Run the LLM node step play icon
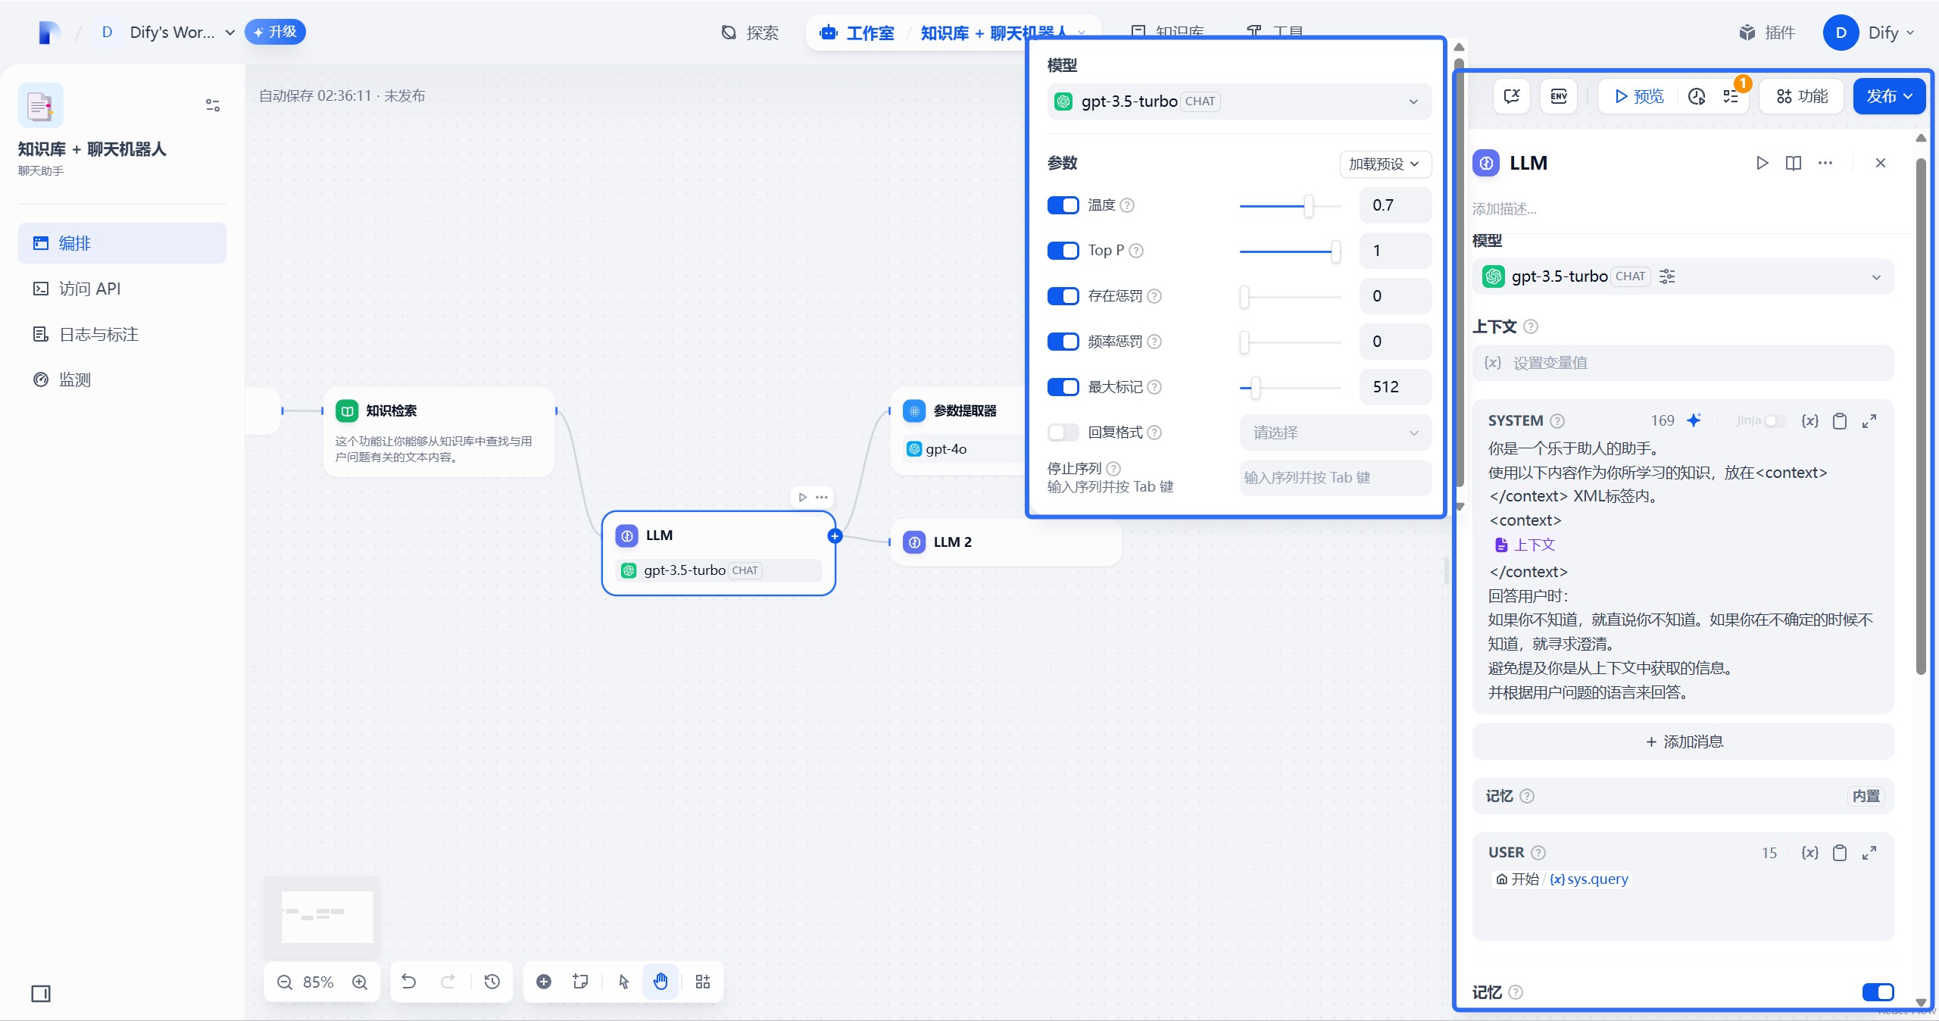This screenshot has height=1021, width=1939. [1762, 163]
